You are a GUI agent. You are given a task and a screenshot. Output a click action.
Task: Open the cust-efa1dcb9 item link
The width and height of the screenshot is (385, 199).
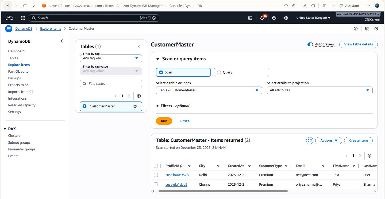point(176,185)
